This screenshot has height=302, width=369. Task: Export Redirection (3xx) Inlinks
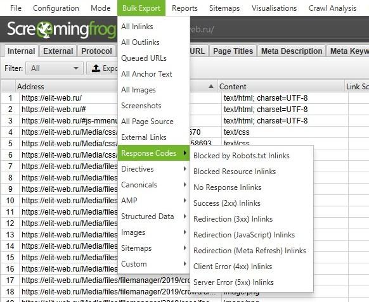(252, 219)
